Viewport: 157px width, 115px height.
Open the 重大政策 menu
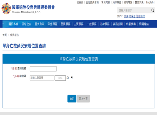click(x=40, y=24)
